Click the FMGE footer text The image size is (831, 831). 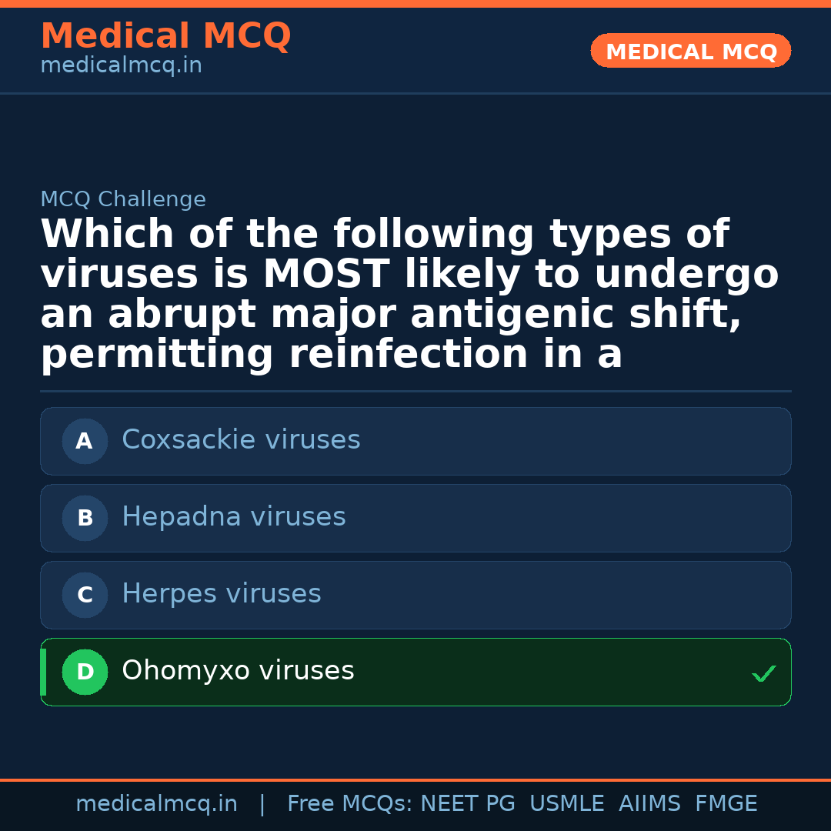(x=726, y=804)
